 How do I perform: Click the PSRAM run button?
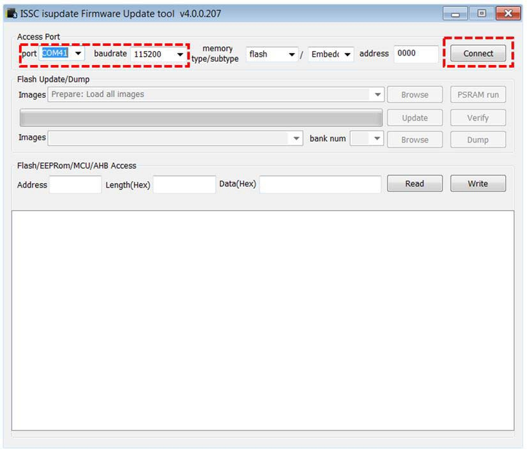point(478,95)
